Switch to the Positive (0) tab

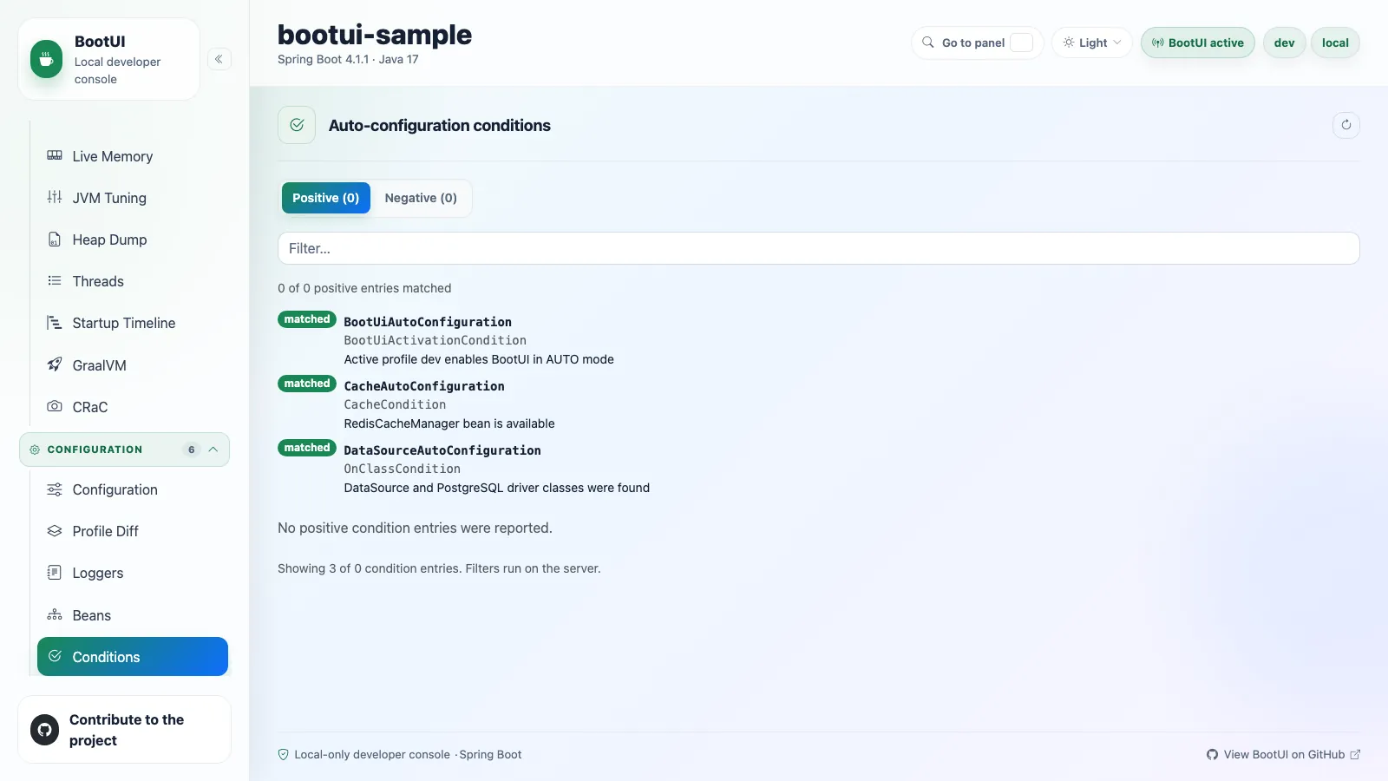(326, 198)
